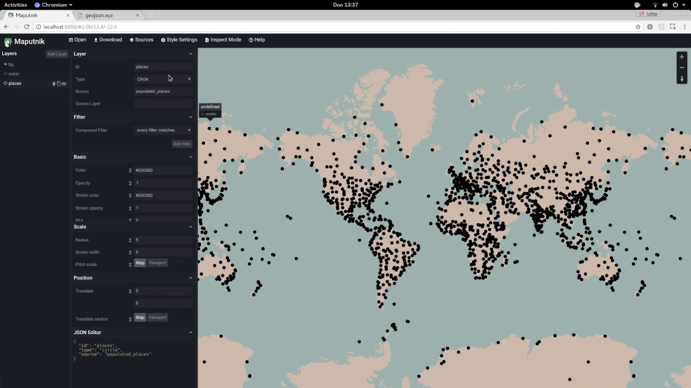
Task: Delete the places layer with trash icon
Action: (x=54, y=84)
